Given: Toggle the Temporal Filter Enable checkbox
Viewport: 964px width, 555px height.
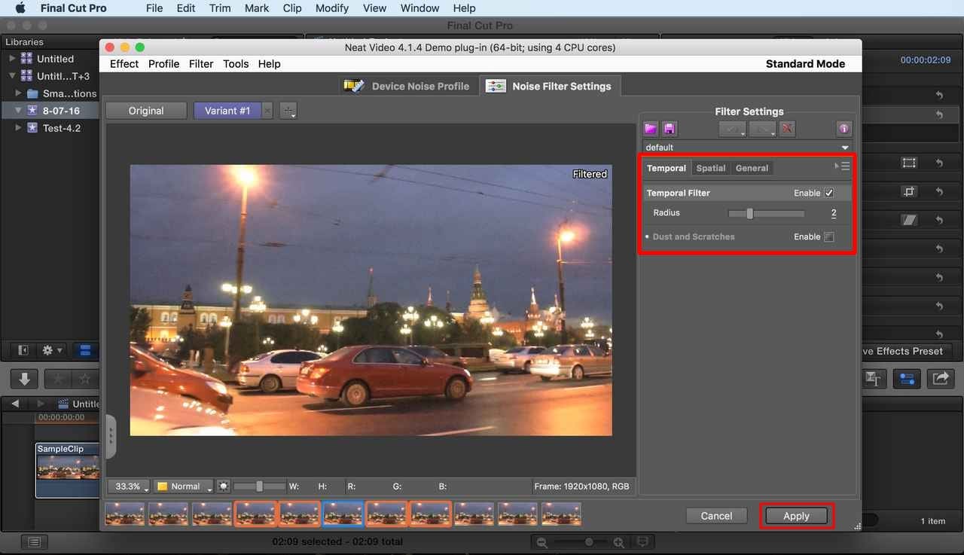Looking at the screenshot, I should pyautogui.click(x=829, y=193).
